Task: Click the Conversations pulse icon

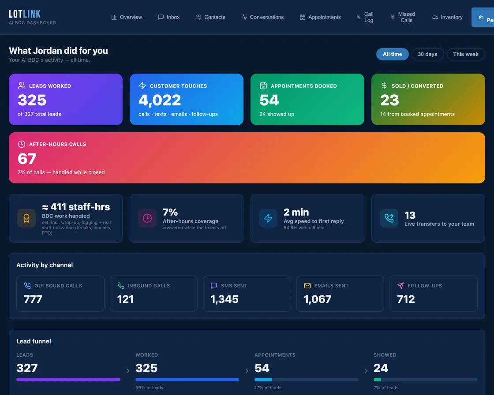Action: 244,17
